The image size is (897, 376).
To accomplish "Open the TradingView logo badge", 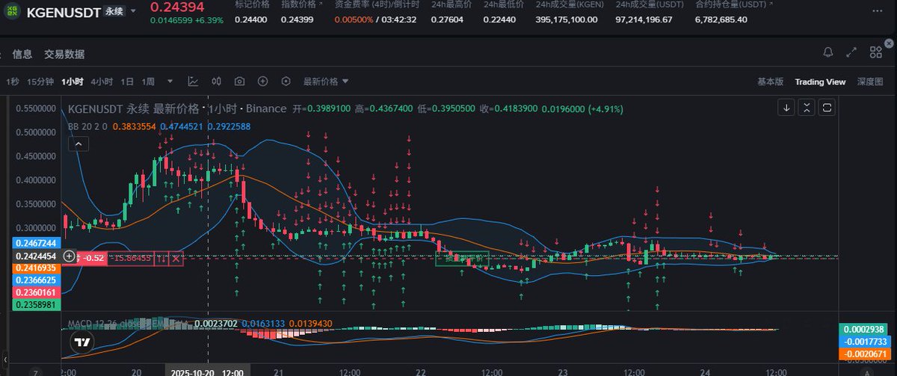I will click(x=82, y=342).
